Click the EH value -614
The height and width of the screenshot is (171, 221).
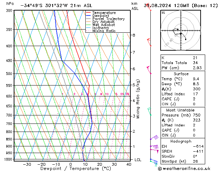(x=198, y=146)
